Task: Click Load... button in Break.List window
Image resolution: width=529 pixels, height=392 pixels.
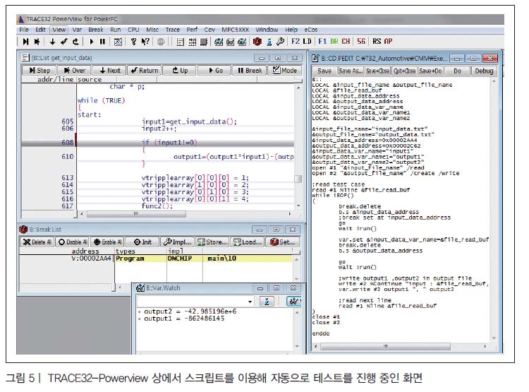Action: [x=248, y=242]
